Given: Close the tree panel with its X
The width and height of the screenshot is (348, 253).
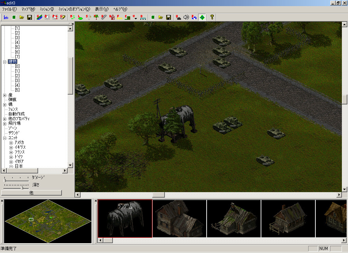Looking at the screenshot, I should click(x=73, y=24).
